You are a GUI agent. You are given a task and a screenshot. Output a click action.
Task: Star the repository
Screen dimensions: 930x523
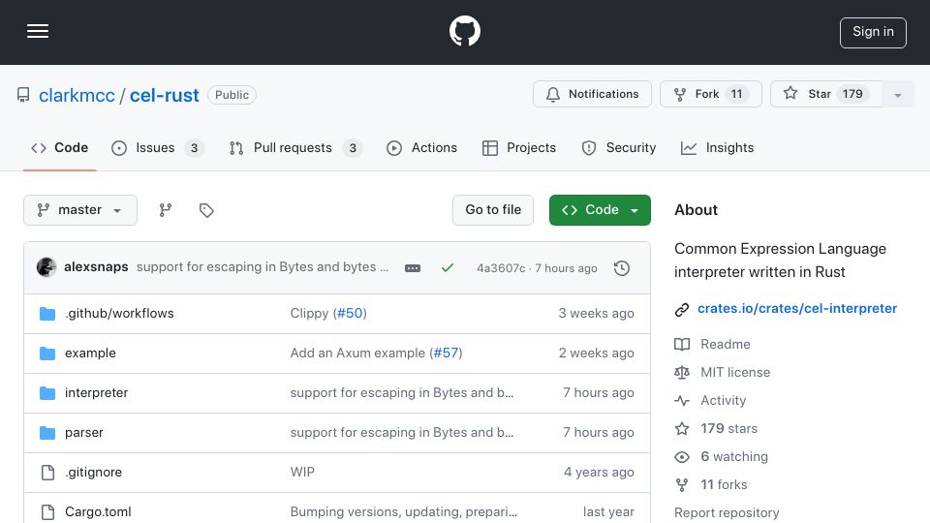pyautogui.click(x=825, y=94)
